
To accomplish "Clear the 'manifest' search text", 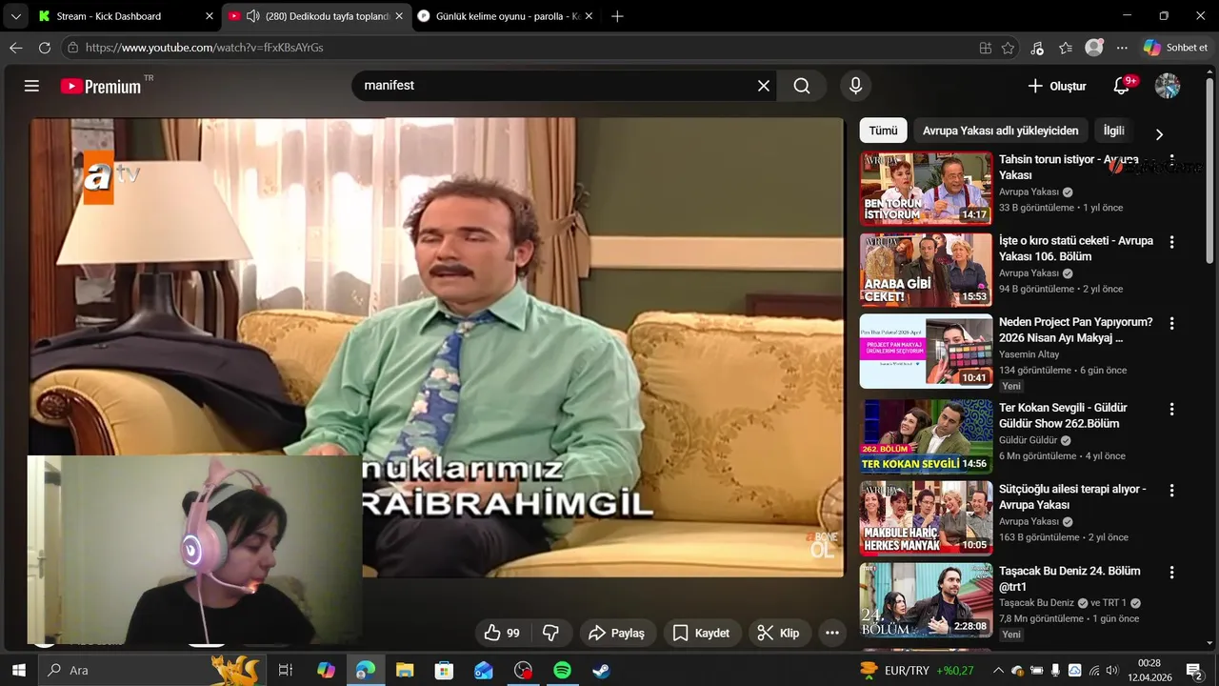I will tap(764, 86).
